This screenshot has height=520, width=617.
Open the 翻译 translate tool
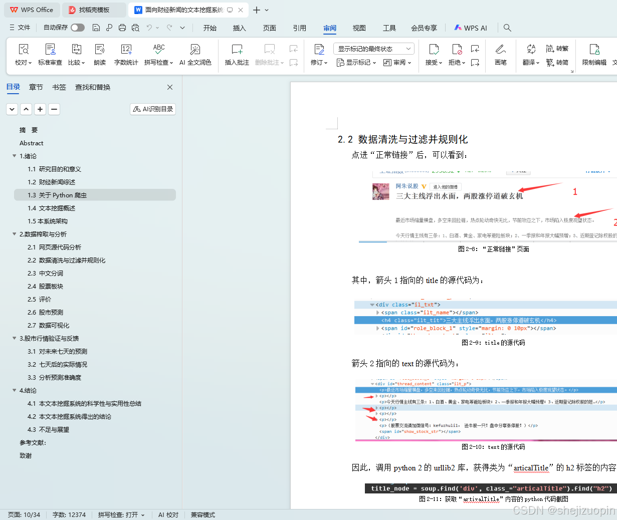click(531, 55)
